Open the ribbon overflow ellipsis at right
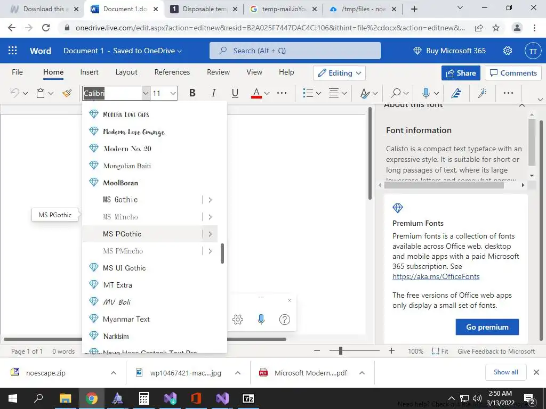The height and width of the screenshot is (409, 546). 508,93
